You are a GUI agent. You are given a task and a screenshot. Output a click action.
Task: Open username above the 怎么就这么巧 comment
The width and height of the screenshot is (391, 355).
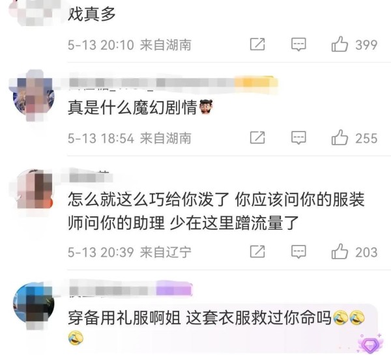91,177
